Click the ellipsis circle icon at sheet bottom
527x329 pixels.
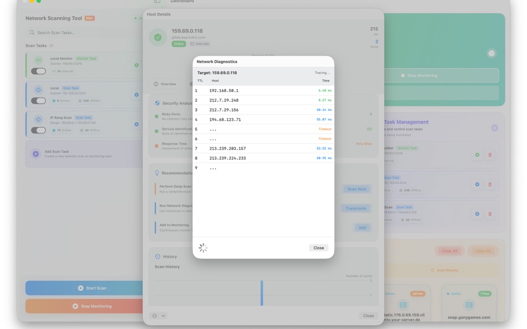pos(154,316)
